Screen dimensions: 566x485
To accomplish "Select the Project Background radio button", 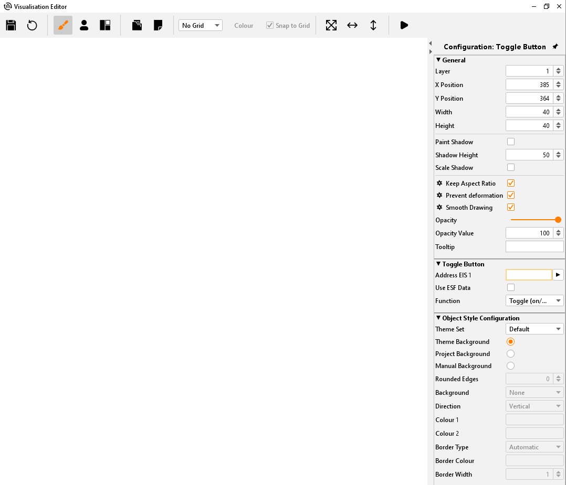I will click(x=510, y=354).
